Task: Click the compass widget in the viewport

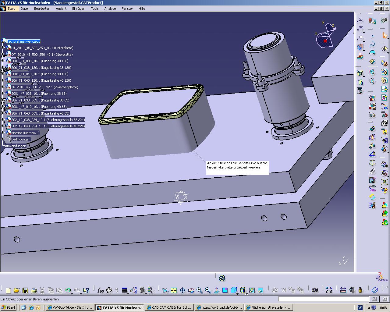Action: [325, 35]
